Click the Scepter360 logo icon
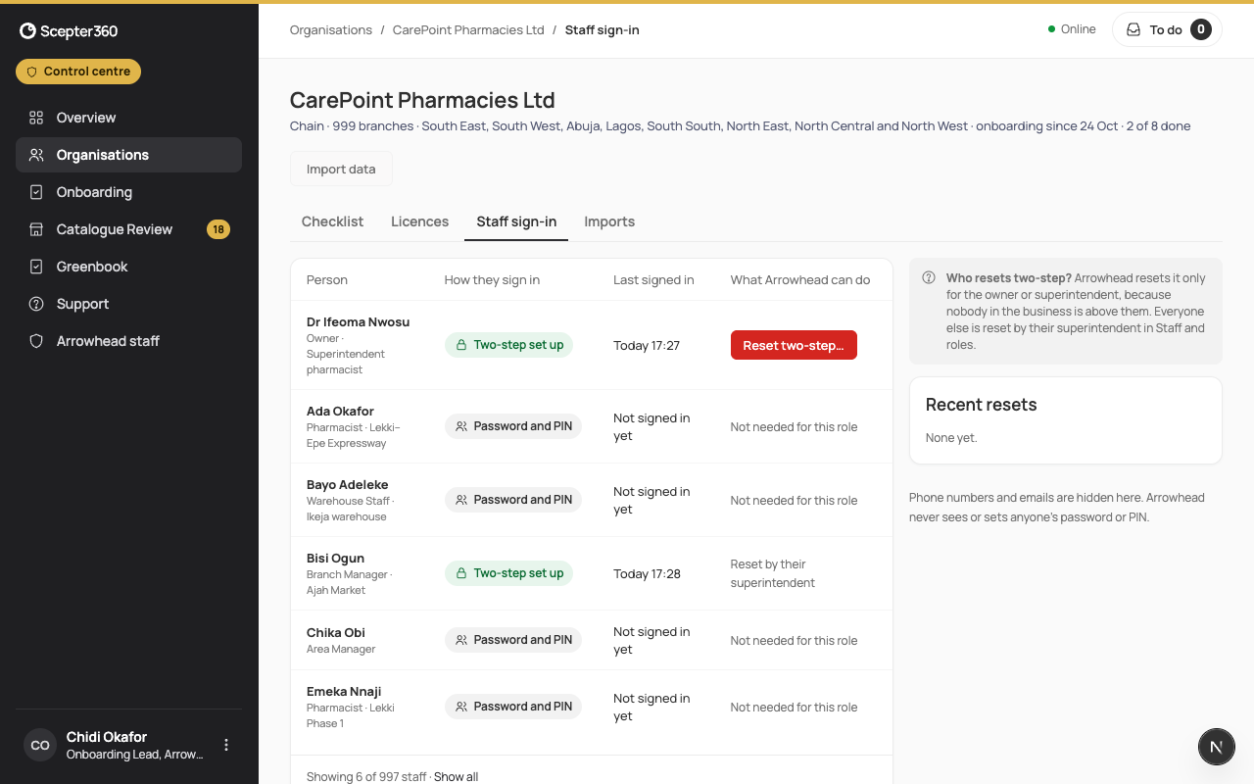The width and height of the screenshot is (1254, 784). click(x=28, y=31)
